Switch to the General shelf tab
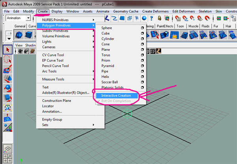Image resolution: width=237 pixels, height=164 pixels. [x=20, y=26]
